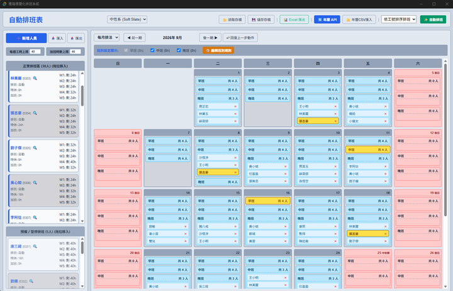Open the 每月排法 period dropdown
Image resolution: width=453 pixels, height=291 pixels.
pos(106,38)
